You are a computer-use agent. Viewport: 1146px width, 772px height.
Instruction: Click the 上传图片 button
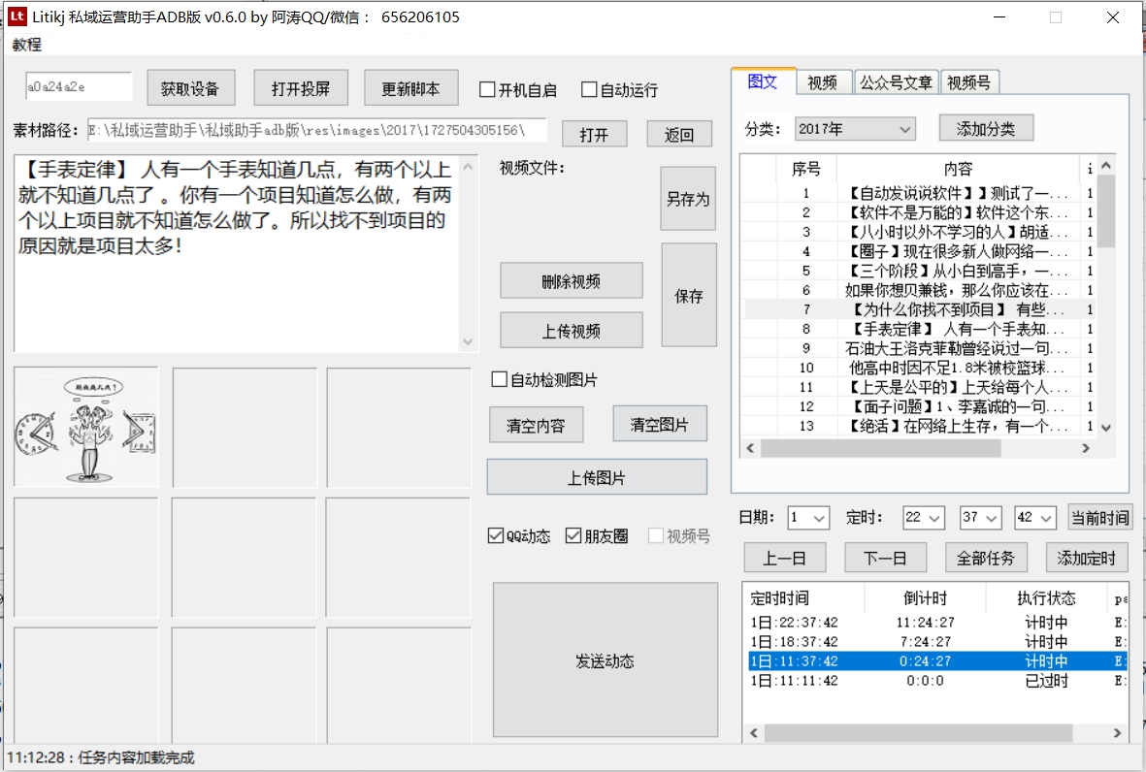596,478
